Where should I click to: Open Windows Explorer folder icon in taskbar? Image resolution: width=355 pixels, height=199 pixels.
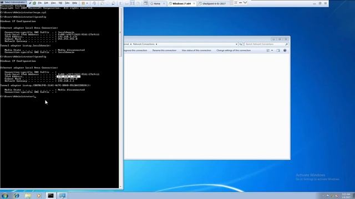(x=28, y=196)
